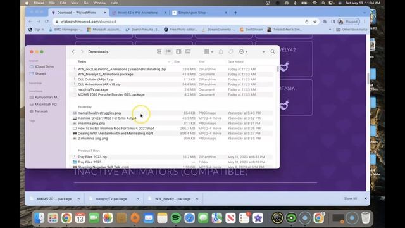This screenshot has height=228, width=405.
Task: Open options chevron for MXIMS download
Action: [x=78, y=198]
